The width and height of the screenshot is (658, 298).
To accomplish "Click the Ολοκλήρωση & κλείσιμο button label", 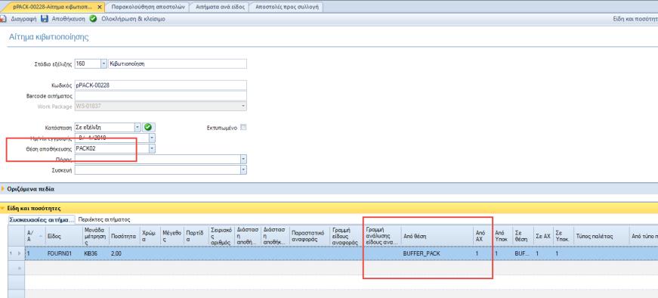I will pos(134,19).
